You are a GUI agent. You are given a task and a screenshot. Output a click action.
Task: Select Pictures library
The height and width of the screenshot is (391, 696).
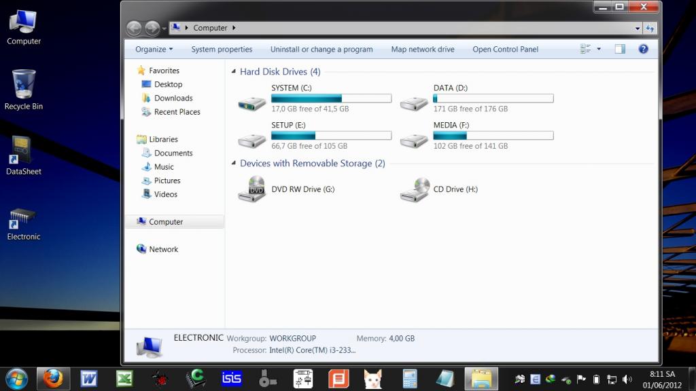click(x=167, y=181)
